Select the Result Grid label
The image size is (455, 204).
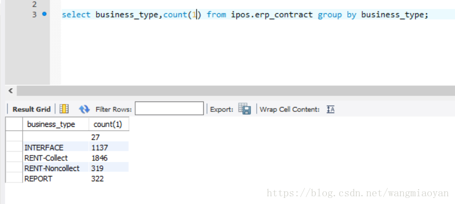(31, 109)
